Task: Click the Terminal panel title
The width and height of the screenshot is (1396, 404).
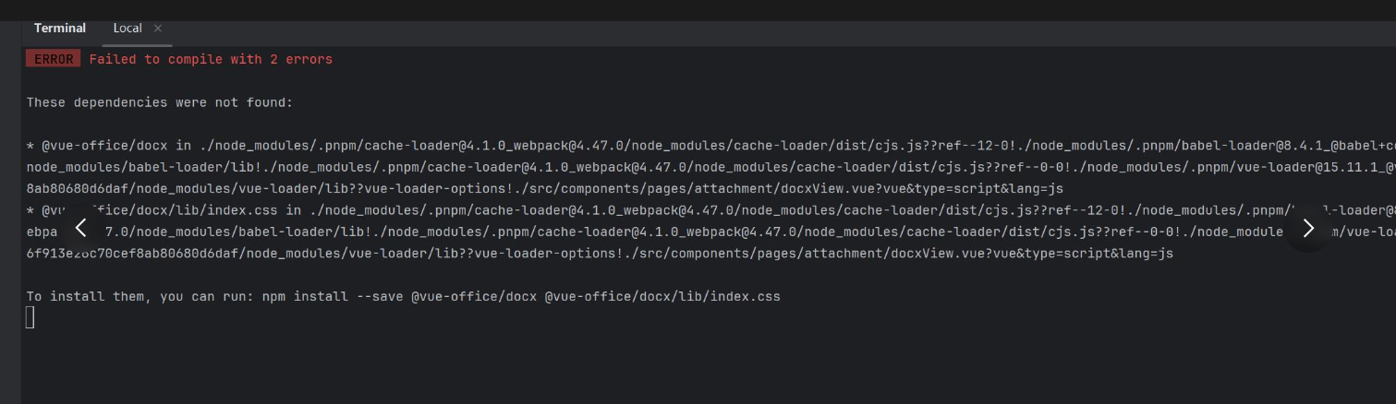Action: (60, 29)
